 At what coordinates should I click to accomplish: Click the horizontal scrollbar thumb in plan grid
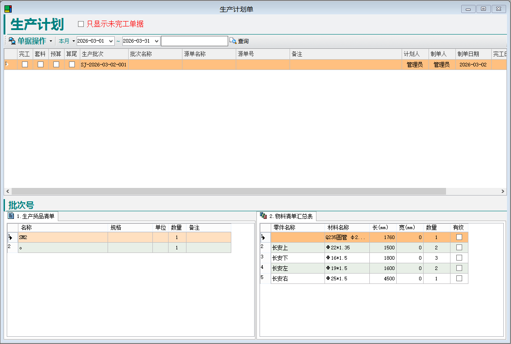(229, 191)
